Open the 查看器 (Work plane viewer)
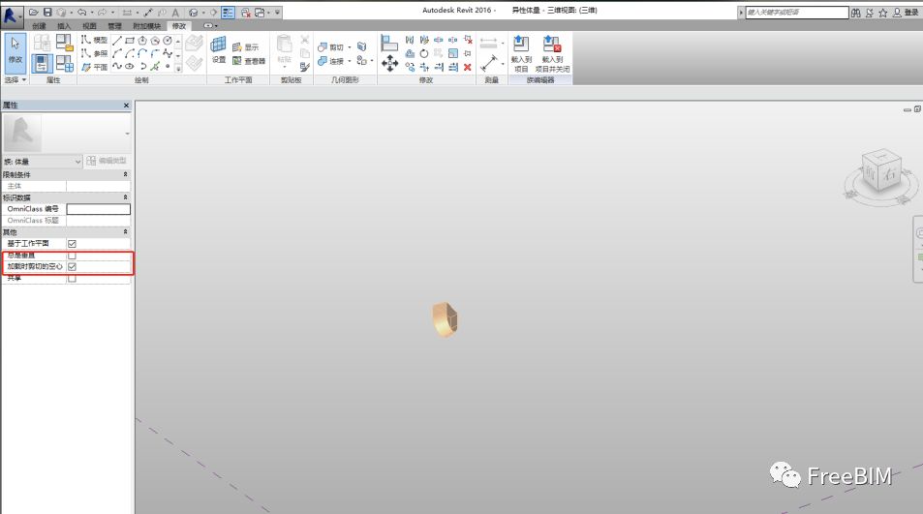Viewport: 923px width, 514px height. pos(248,61)
